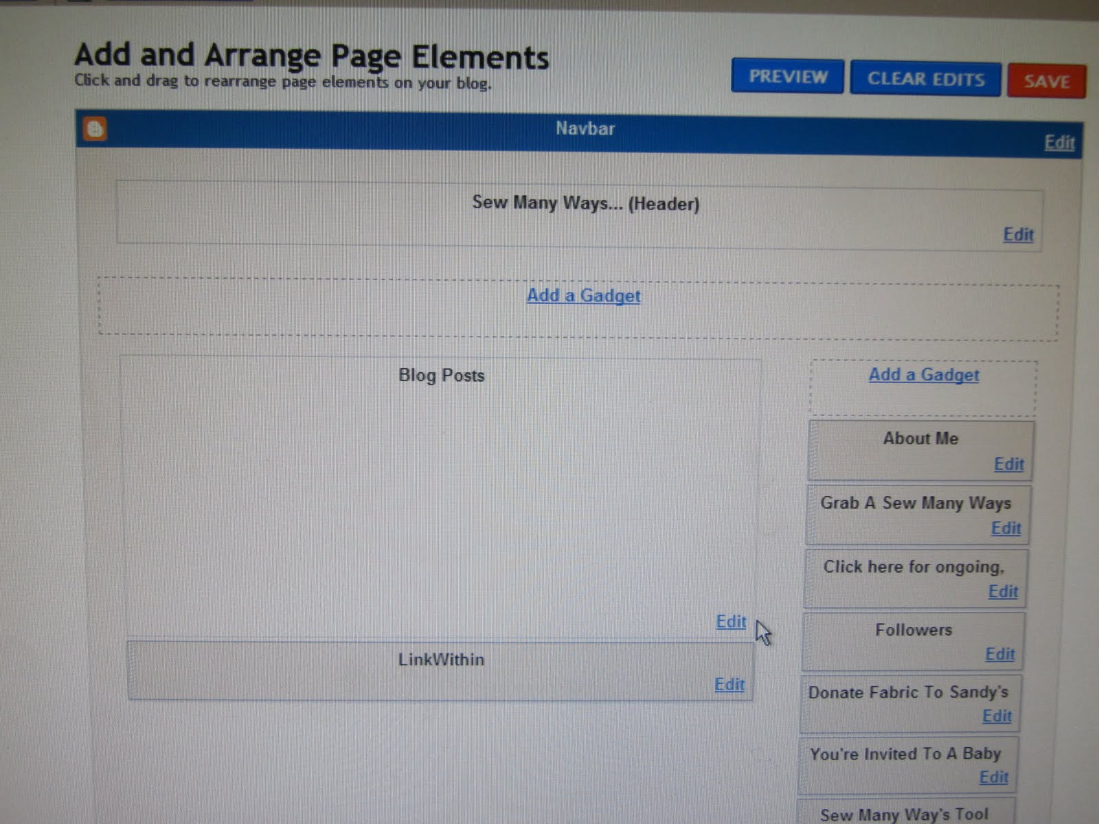Click the CLEAR EDITS button
The image size is (1099, 824).
click(x=925, y=78)
